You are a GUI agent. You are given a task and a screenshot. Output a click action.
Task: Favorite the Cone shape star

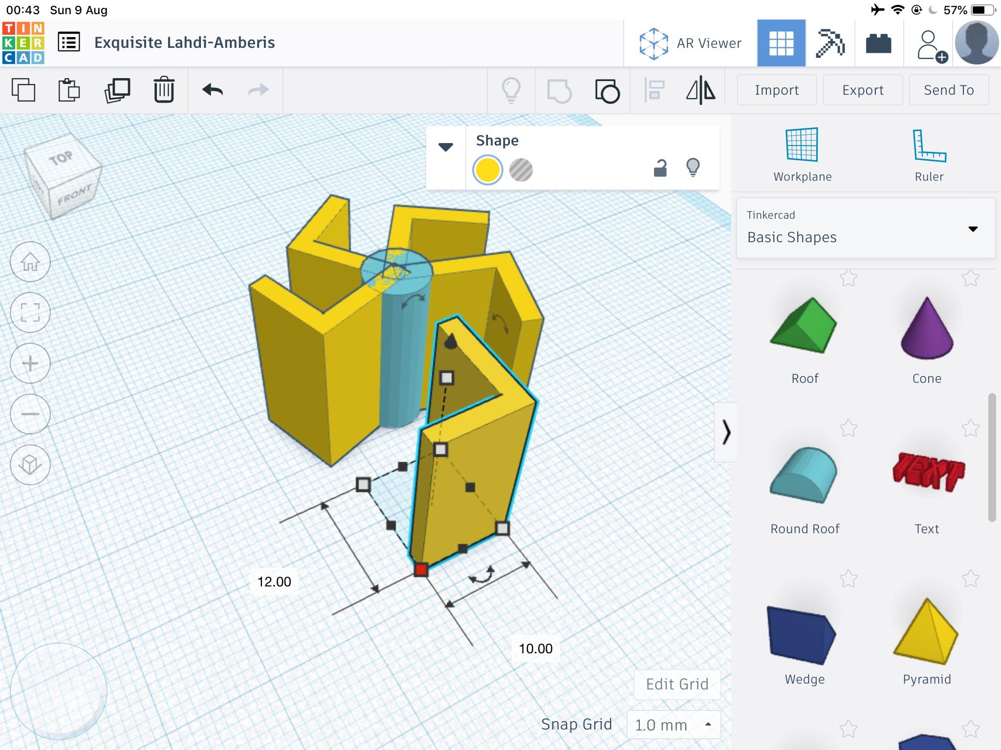971,278
